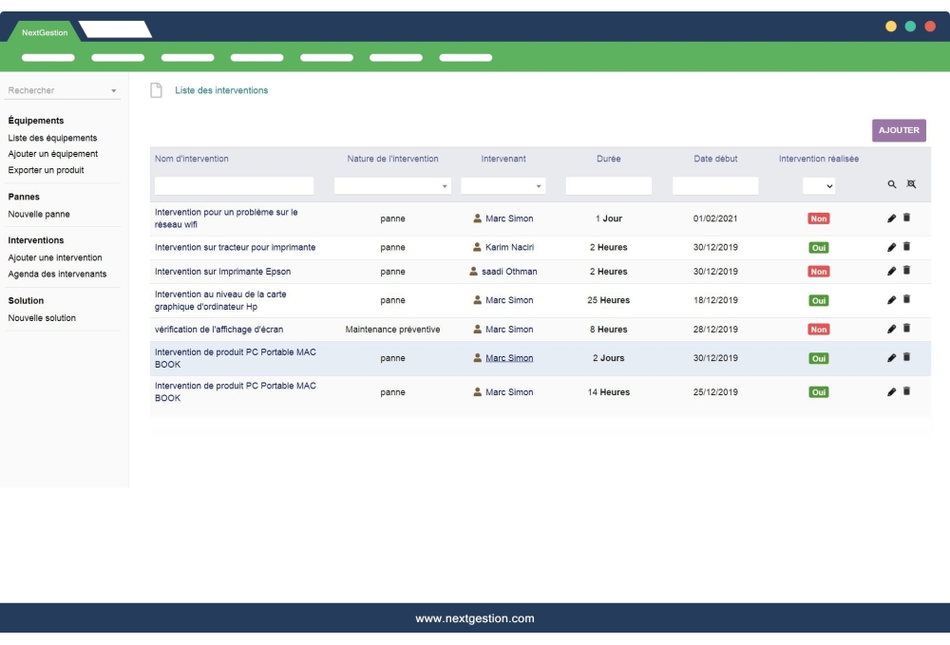Open the Rechercher dropdown in sidebar
Image resolution: width=950 pixels, height=645 pixels.
63,91
